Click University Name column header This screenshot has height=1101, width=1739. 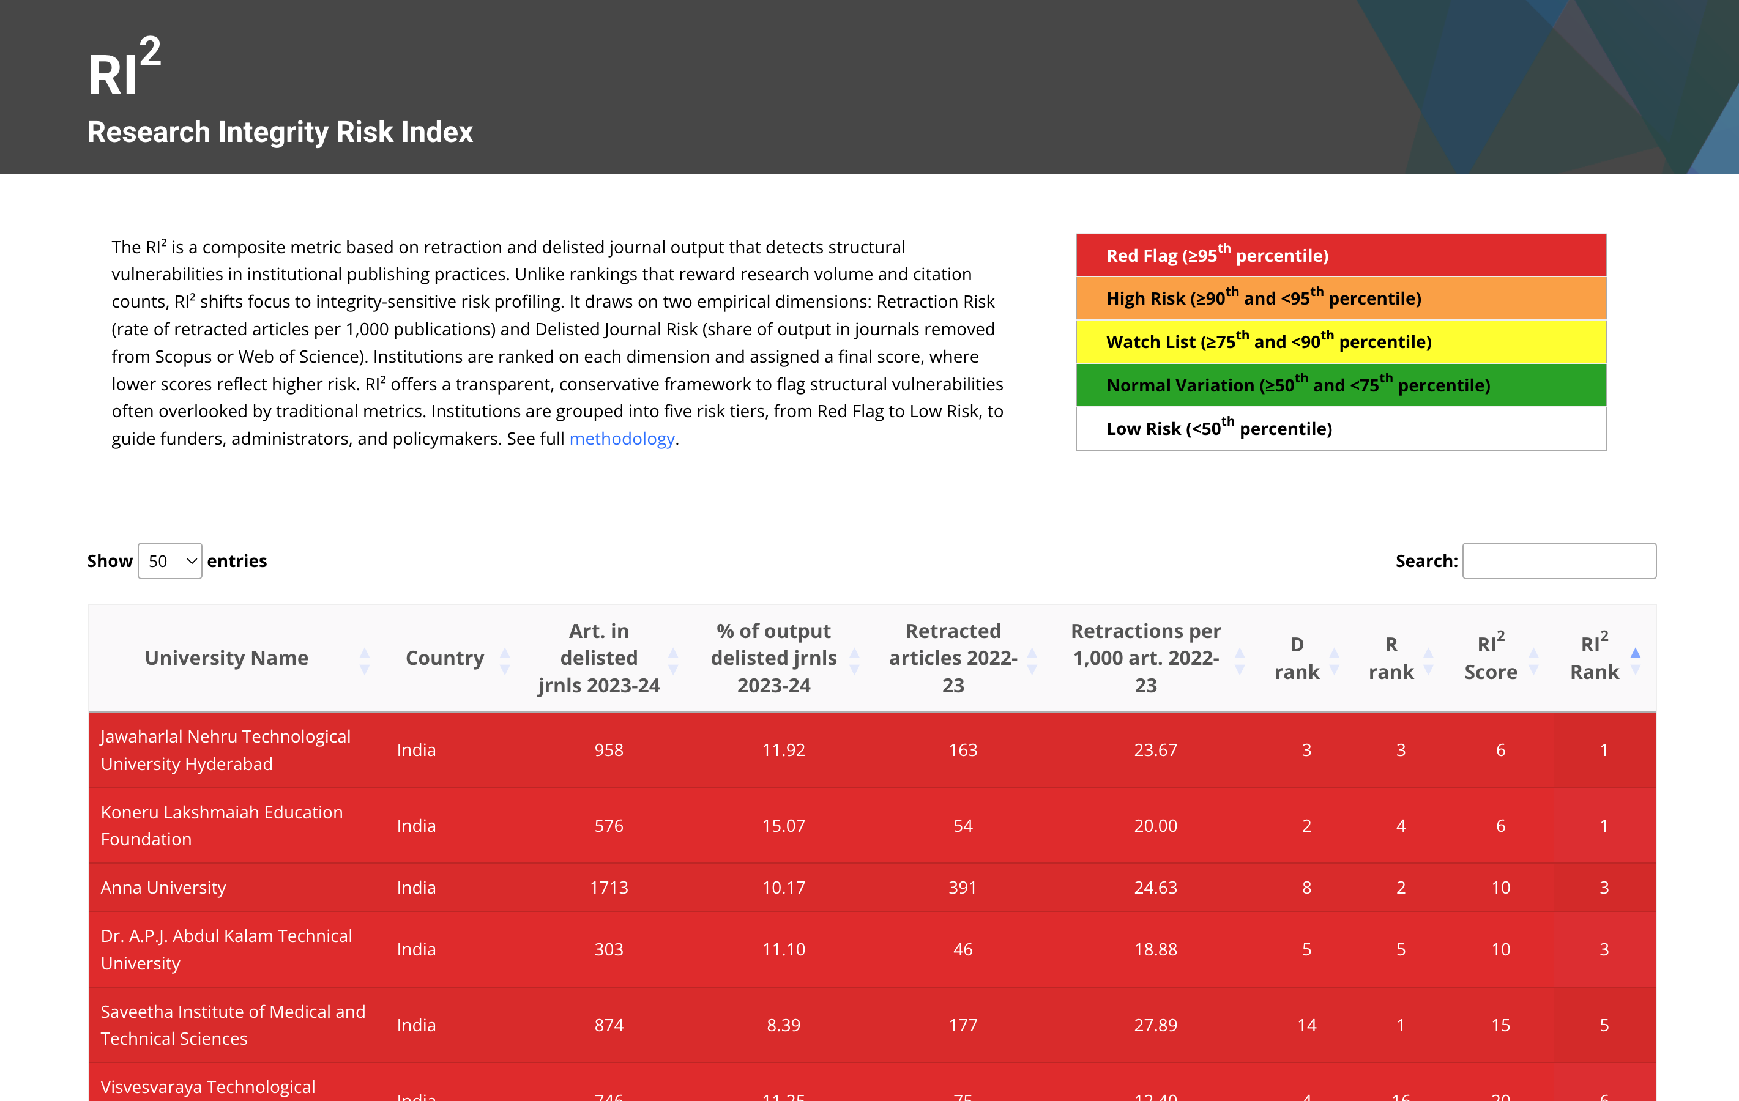(x=227, y=658)
